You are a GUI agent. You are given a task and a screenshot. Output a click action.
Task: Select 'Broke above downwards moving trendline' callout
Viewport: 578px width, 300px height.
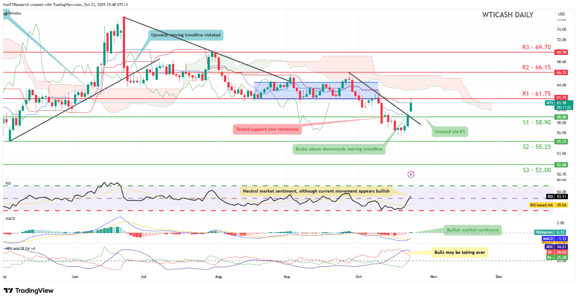pyautogui.click(x=339, y=149)
